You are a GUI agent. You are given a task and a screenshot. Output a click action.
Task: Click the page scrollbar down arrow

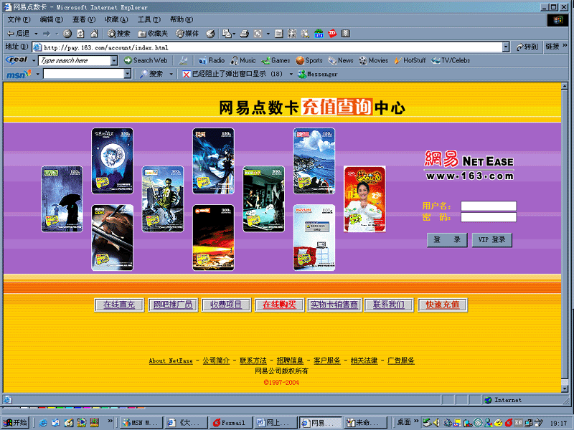pos(565,388)
